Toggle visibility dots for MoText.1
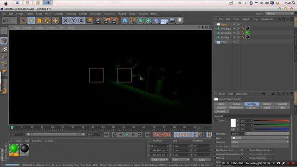Viewport: 297px width, 167px height. [237, 33]
